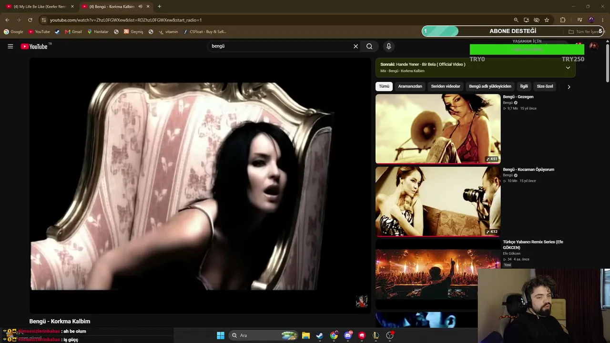Open the red Riot Client taskbar icon
610x343 pixels.
click(362, 335)
